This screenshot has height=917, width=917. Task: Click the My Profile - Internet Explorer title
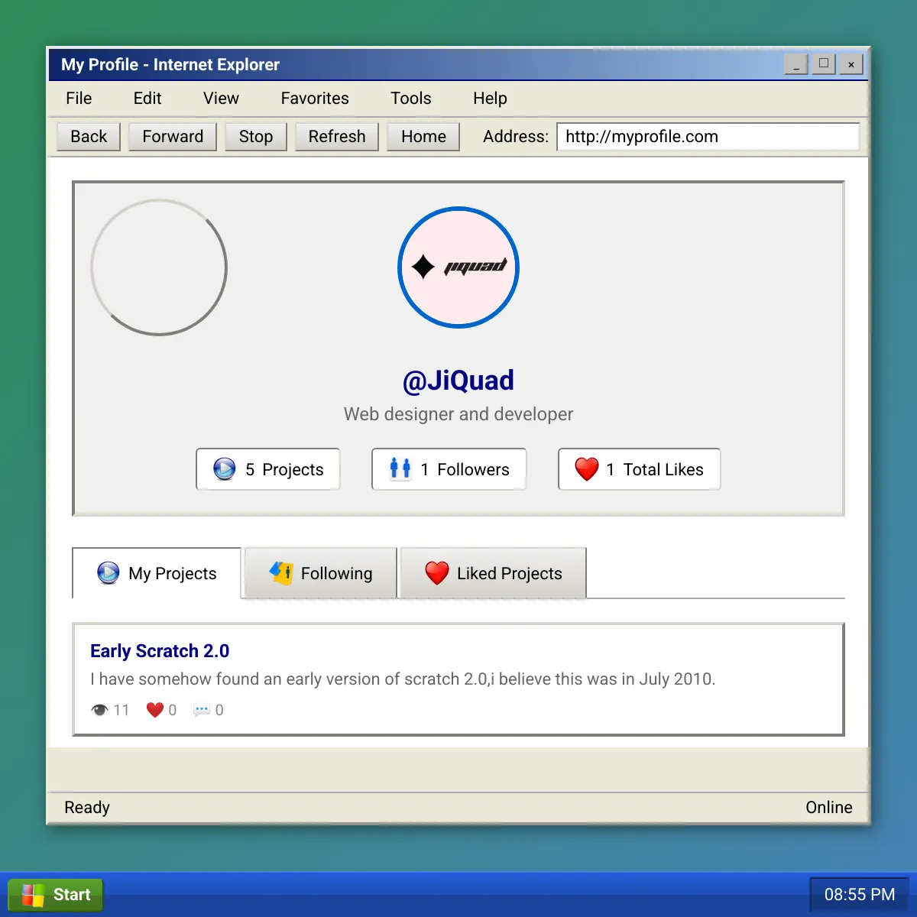coord(170,65)
